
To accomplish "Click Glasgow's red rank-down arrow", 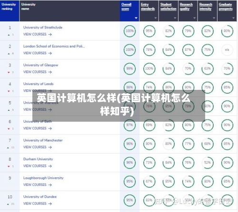I will click(x=9, y=72).
